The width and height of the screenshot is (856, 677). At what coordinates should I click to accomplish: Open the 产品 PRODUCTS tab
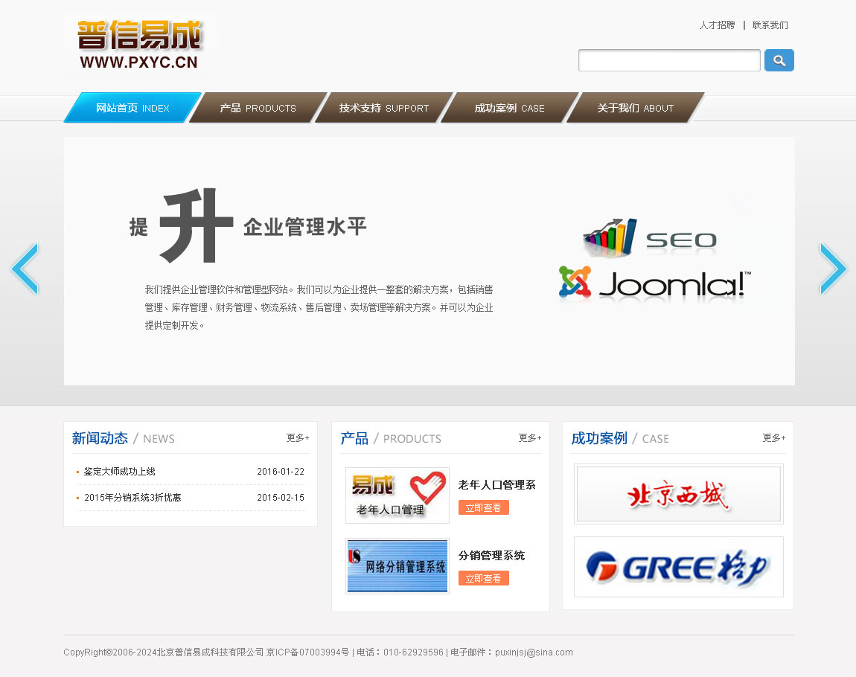pos(258,108)
